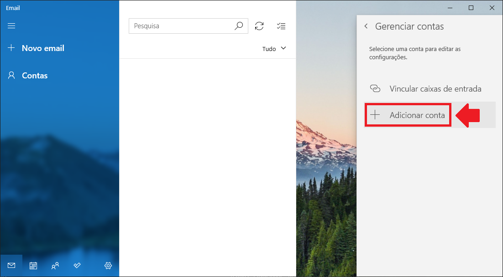Screen dimensions: 503x277
Task: Click inside the Pesquisa search field
Action: 189,26
